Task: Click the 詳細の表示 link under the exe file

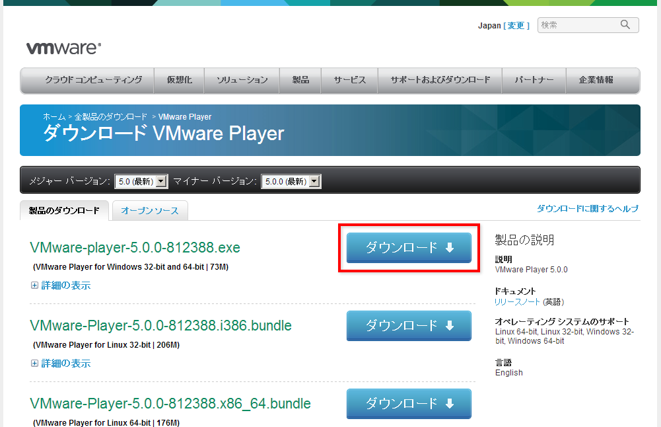Action: (66, 286)
